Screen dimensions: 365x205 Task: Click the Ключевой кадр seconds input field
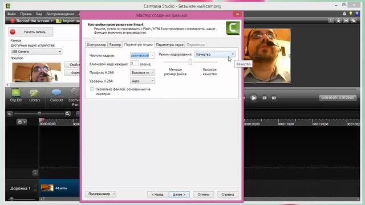[135, 63]
